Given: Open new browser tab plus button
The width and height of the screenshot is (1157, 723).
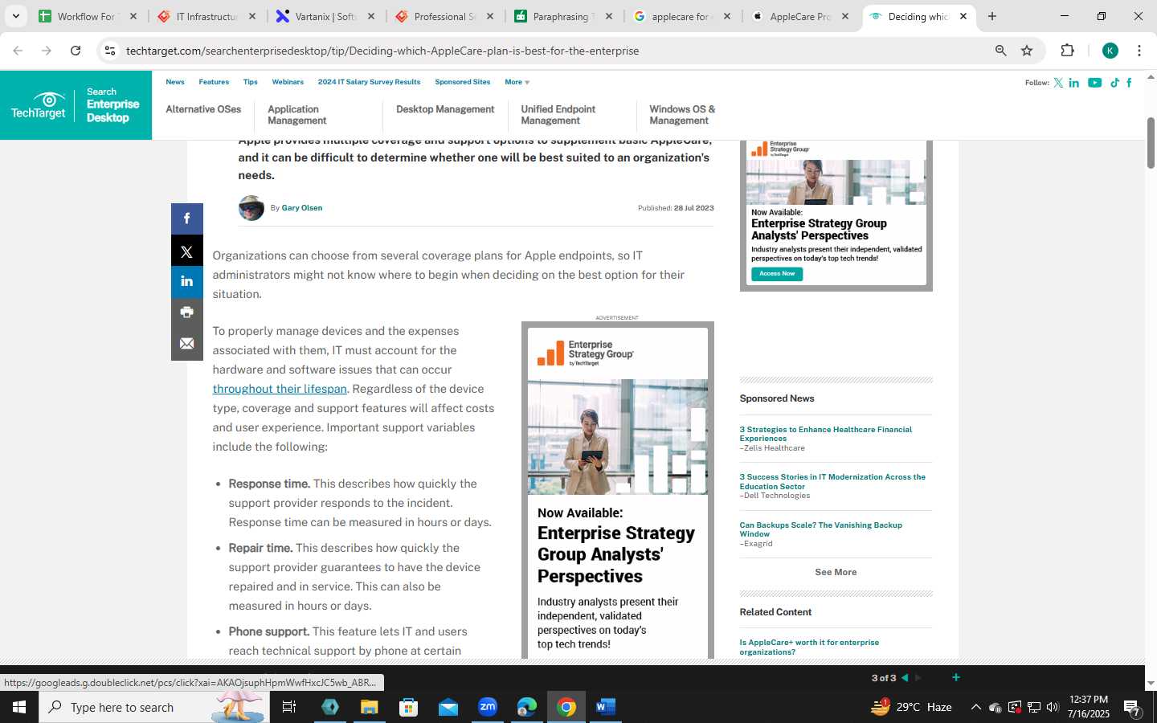Looking at the screenshot, I should pos(992,16).
